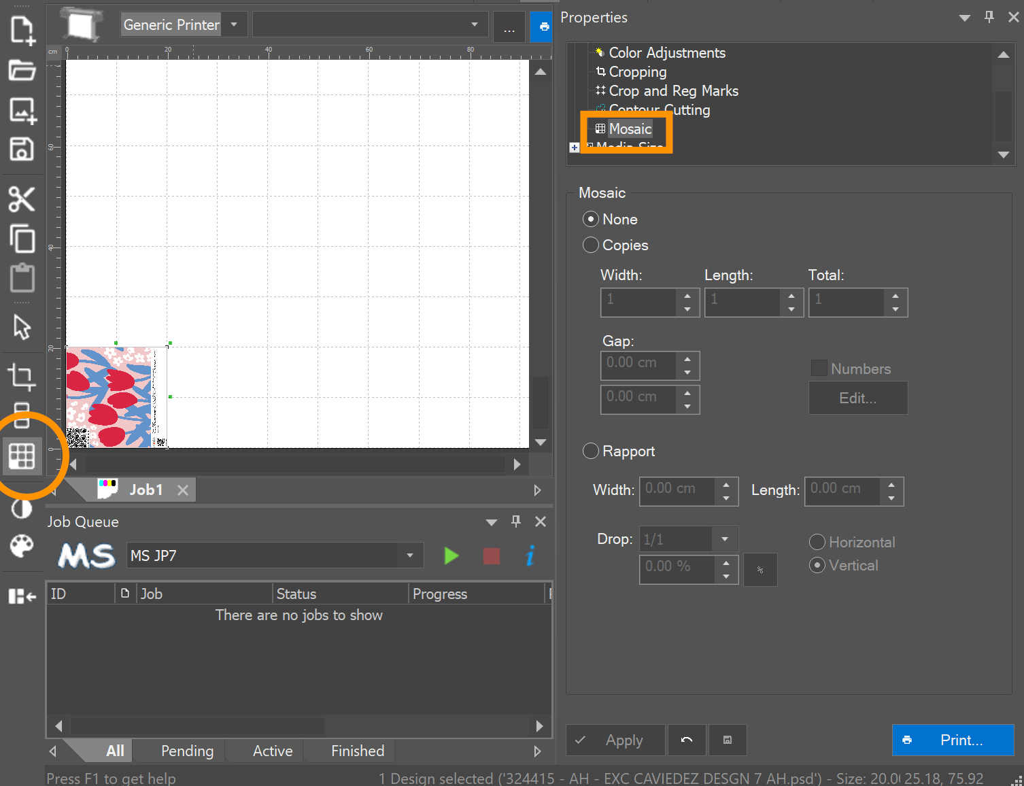
Task: Choose the Vertical drop direction
Action: 817,565
